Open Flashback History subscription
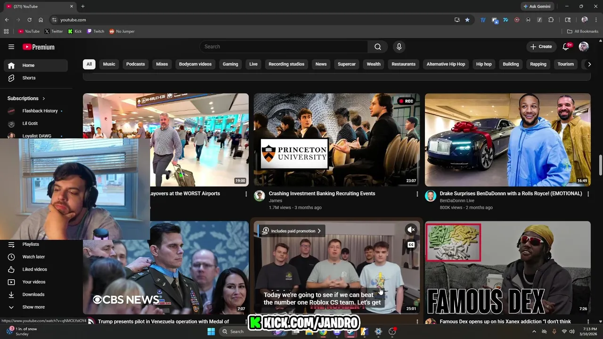The image size is (603, 339). pyautogui.click(x=36, y=111)
